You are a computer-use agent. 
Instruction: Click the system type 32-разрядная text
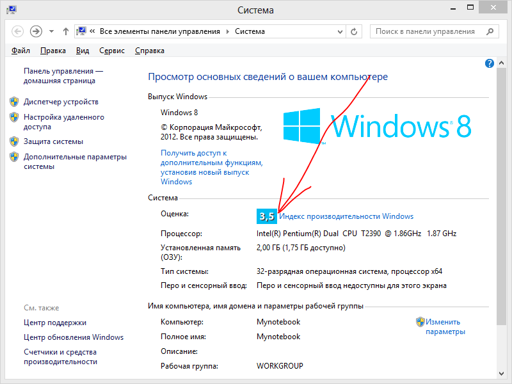coord(349,271)
